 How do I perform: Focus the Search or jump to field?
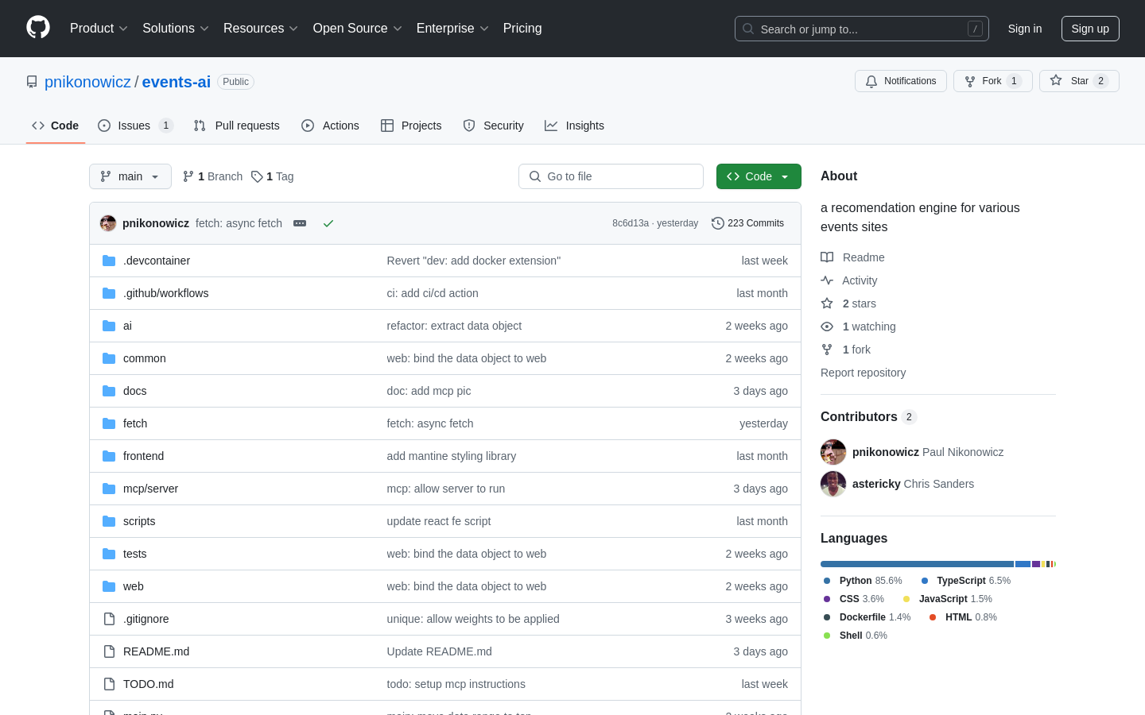coord(862,29)
